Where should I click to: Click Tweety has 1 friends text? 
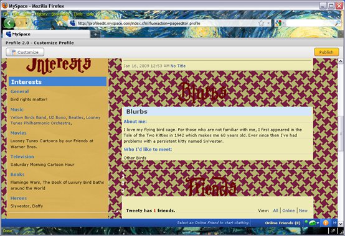pos(151,211)
